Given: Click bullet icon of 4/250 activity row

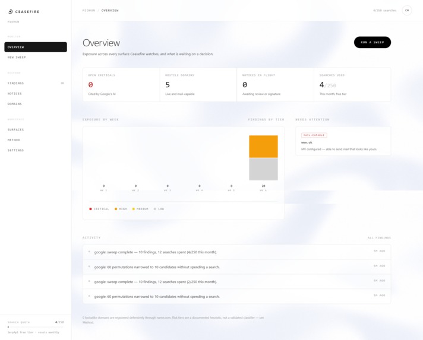Looking at the screenshot, I should coord(89,252).
